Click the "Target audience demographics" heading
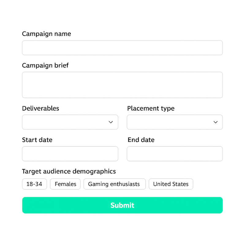 pos(69,171)
